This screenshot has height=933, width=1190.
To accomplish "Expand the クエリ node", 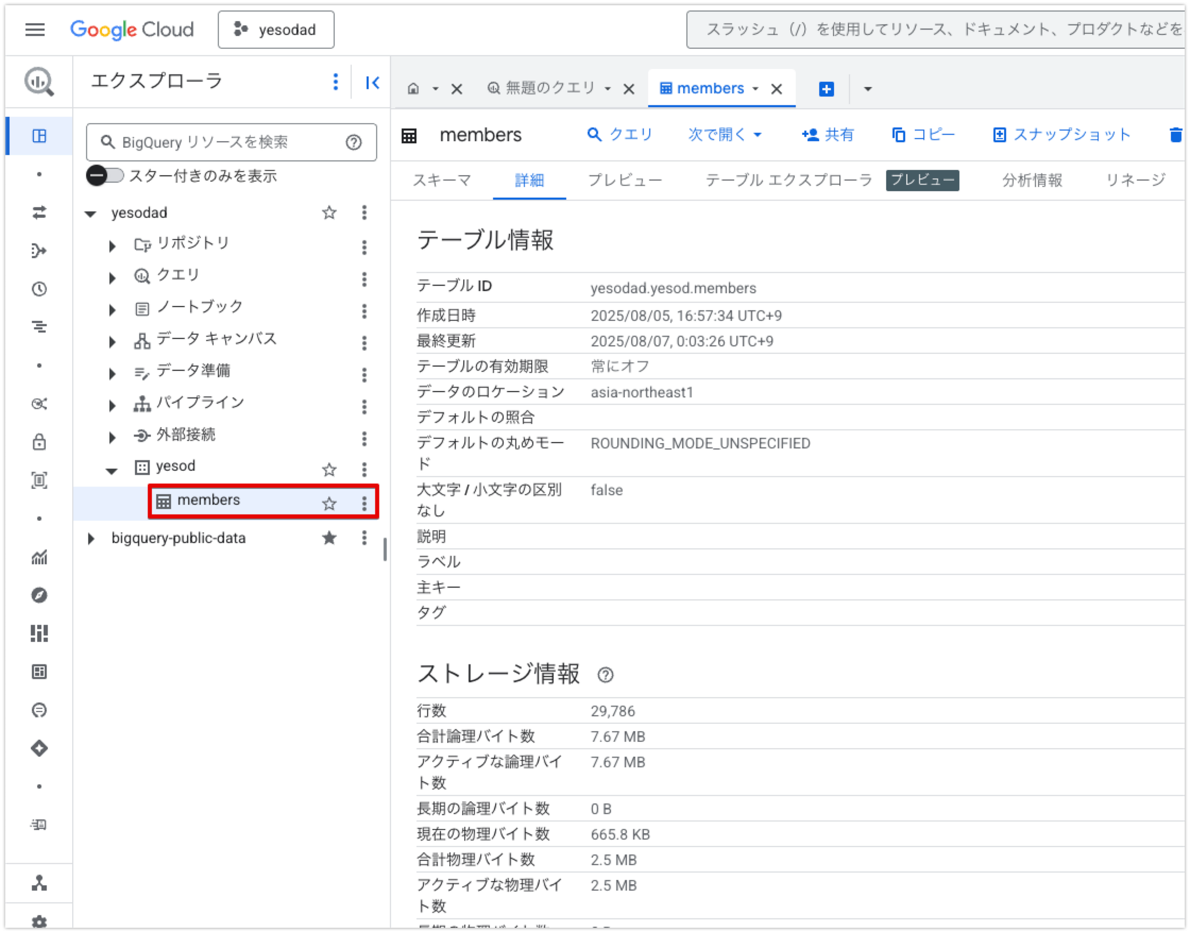I will tap(112, 278).
